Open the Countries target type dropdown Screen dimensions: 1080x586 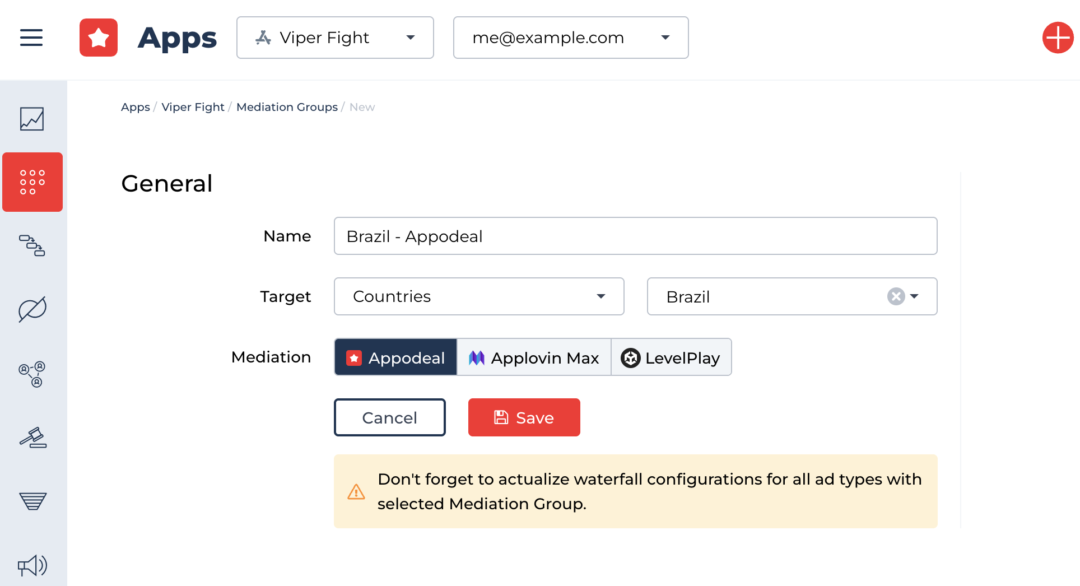[x=479, y=296]
